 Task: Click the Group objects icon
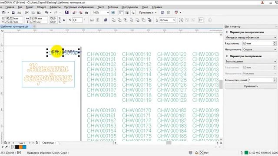coord(181,20)
